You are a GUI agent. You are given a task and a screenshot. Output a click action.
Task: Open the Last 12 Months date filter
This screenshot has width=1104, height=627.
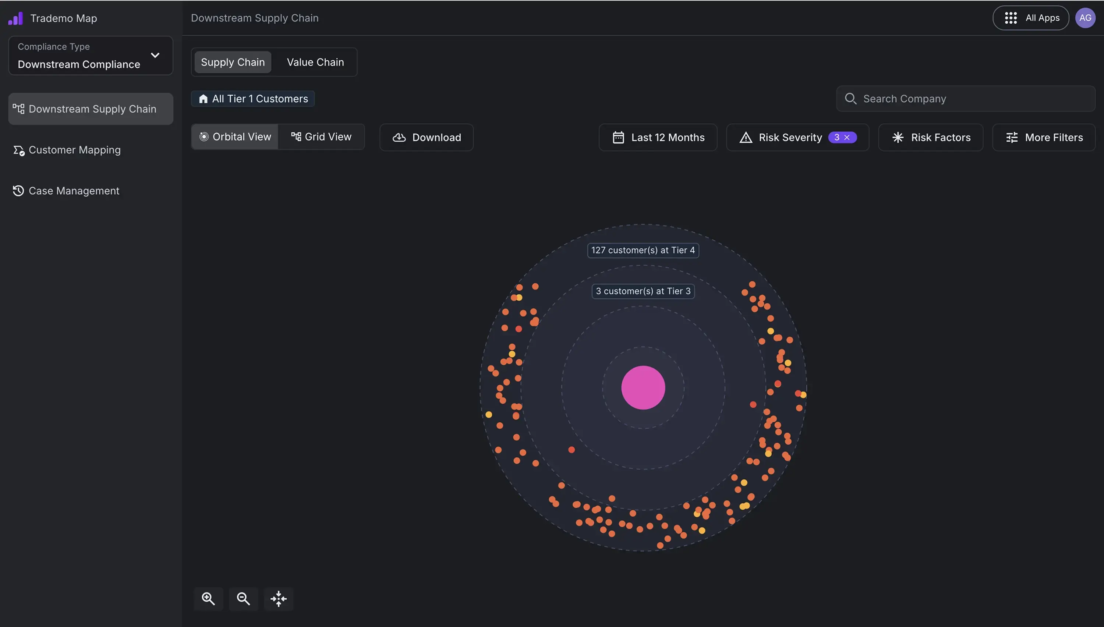(x=658, y=137)
